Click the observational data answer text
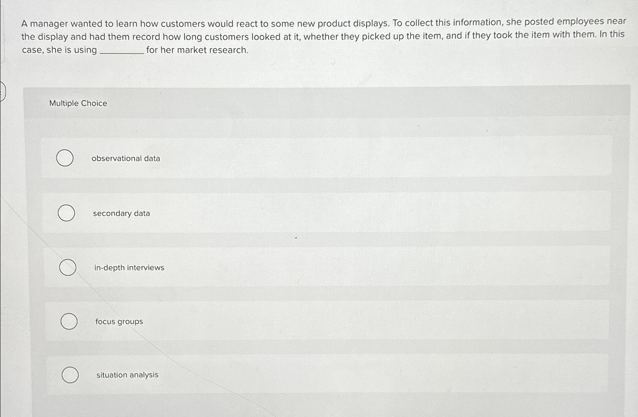Image resolution: width=638 pixels, height=417 pixels. [x=126, y=158]
